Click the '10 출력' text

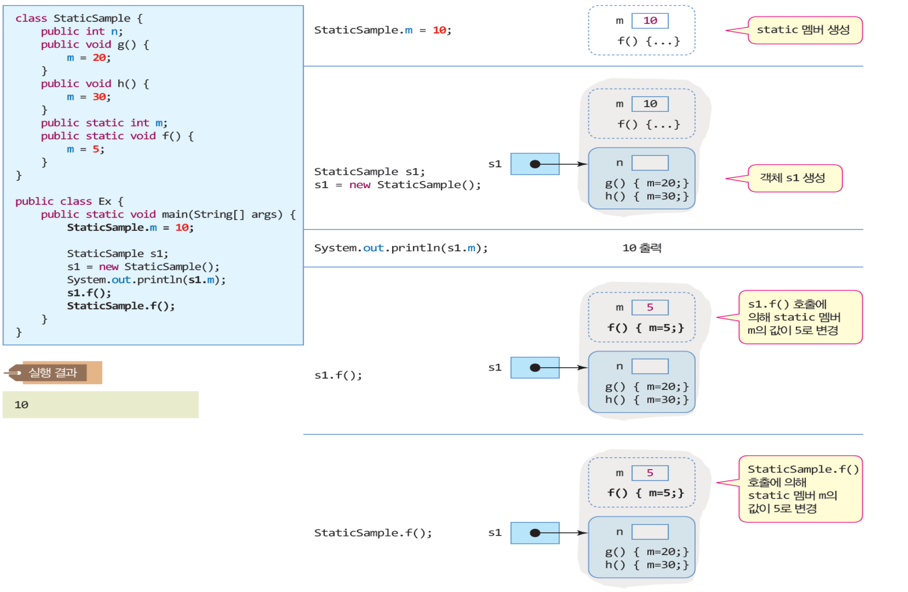pos(641,248)
